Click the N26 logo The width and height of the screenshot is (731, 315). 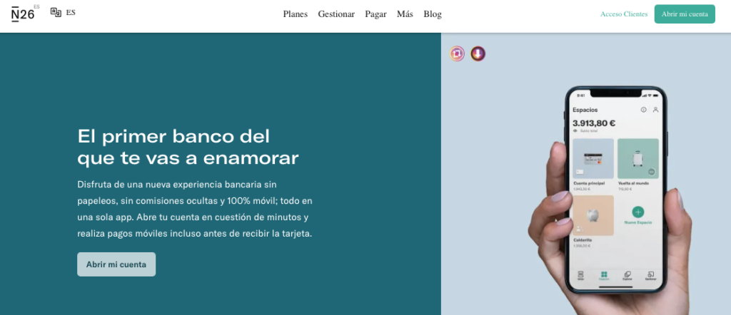(24, 14)
